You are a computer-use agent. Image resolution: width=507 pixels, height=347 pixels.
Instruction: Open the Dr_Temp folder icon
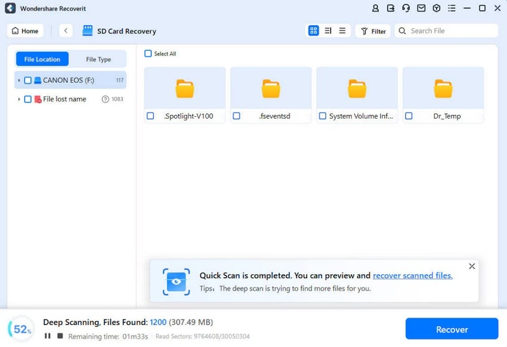click(x=443, y=88)
